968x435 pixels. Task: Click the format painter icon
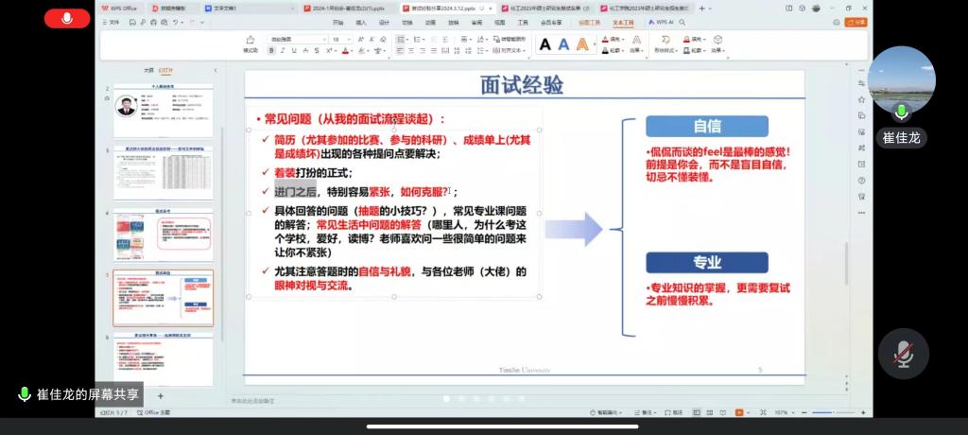pyautogui.click(x=251, y=43)
